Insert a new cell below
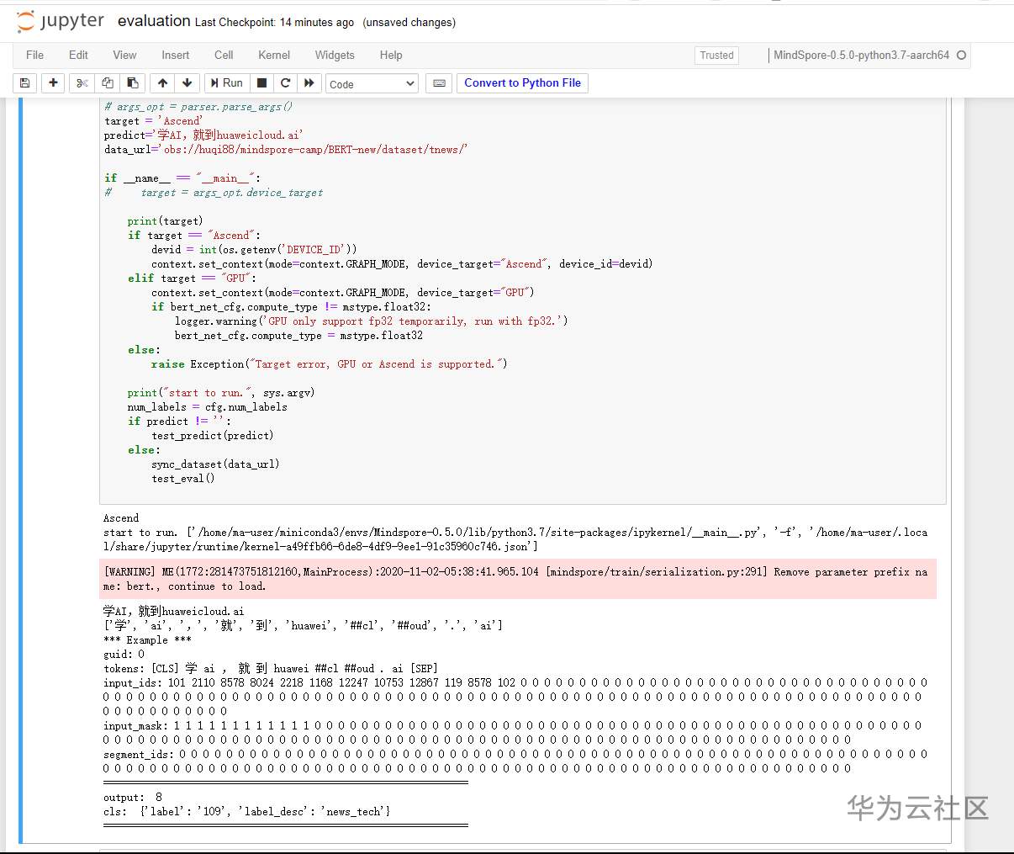This screenshot has width=1014, height=854. pos(52,82)
